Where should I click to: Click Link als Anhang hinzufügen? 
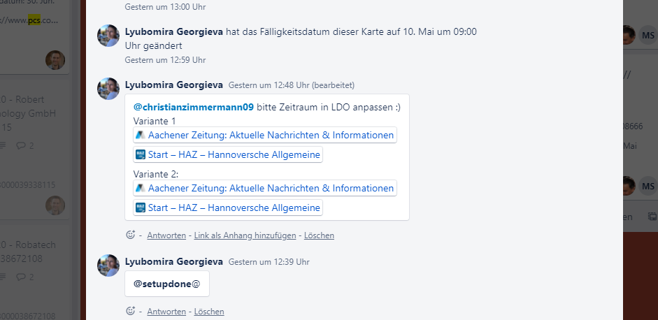245,235
